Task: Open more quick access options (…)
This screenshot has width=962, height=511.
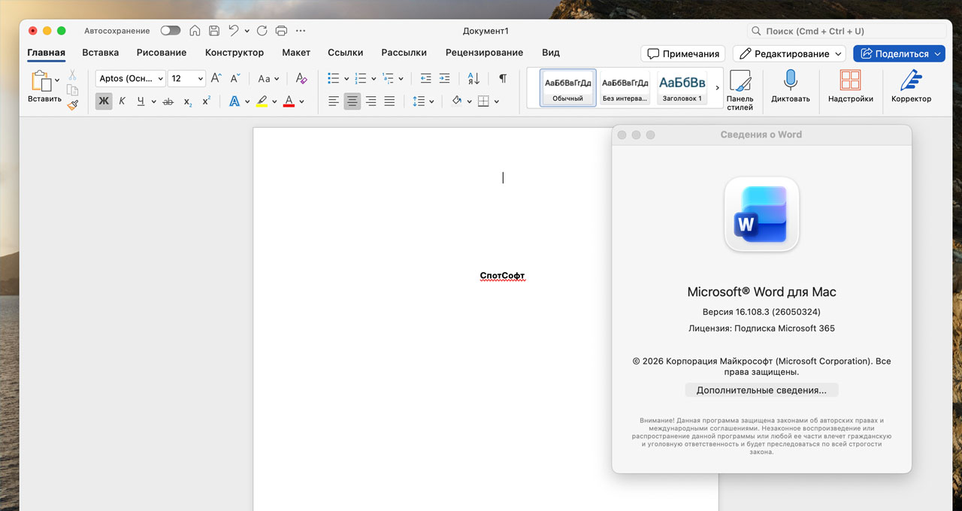Action: coord(301,31)
